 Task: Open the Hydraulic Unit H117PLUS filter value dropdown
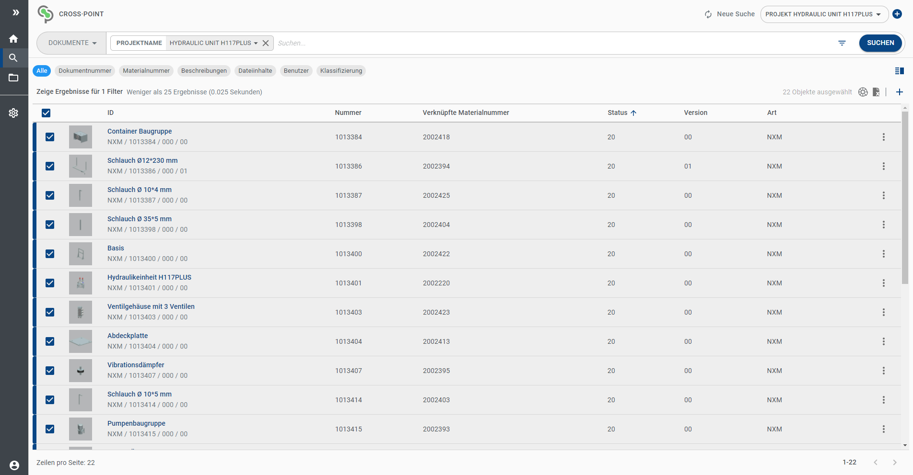tap(213, 43)
